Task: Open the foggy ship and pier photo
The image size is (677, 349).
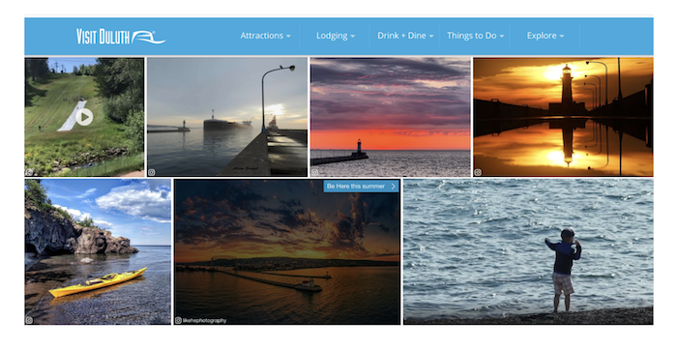Action: point(227,117)
